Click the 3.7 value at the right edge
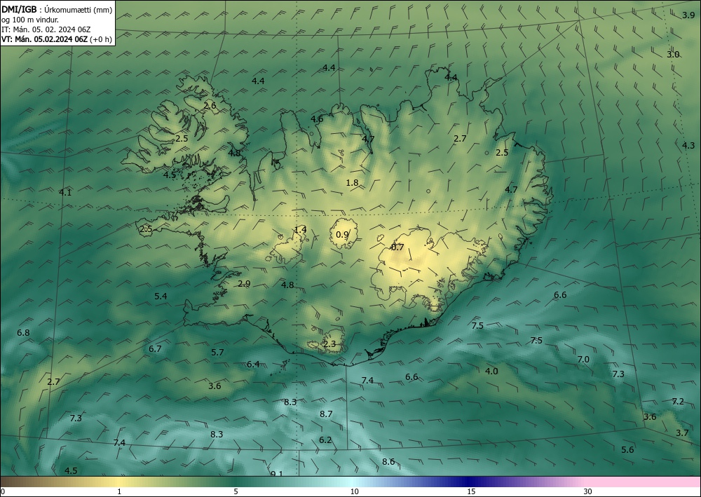 click(682, 433)
